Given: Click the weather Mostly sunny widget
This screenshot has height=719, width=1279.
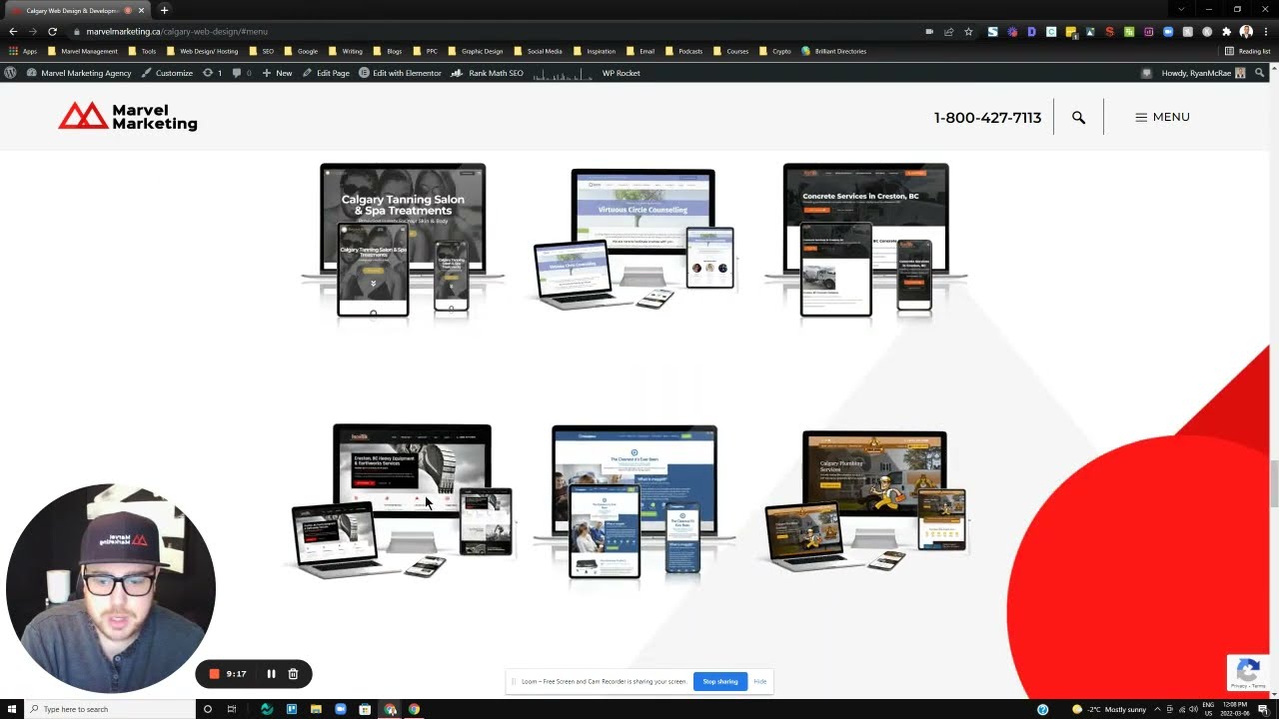Looking at the screenshot, I should tap(1108, 709).
